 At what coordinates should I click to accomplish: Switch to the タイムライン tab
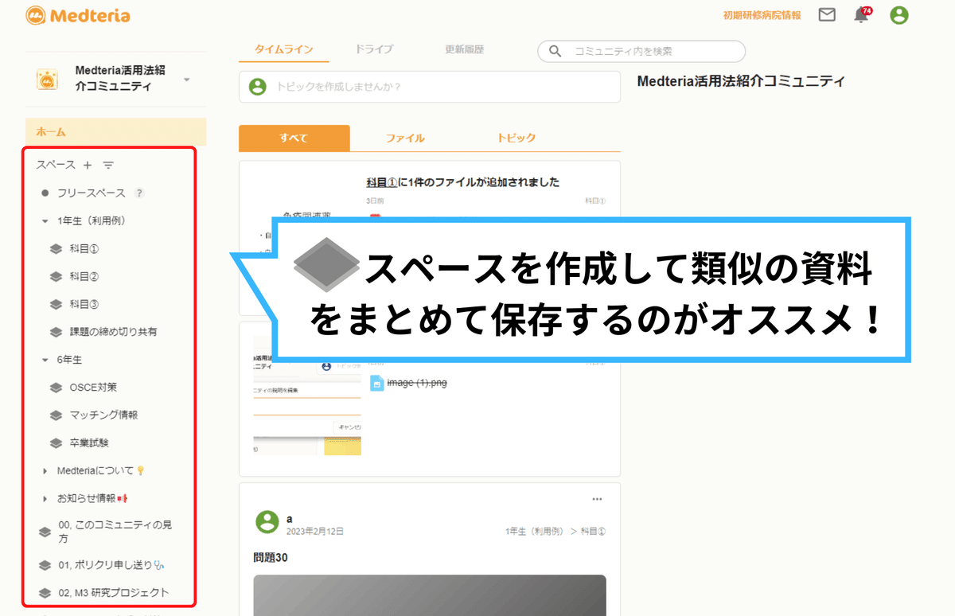pyautogui.click(x=283, y=49)
